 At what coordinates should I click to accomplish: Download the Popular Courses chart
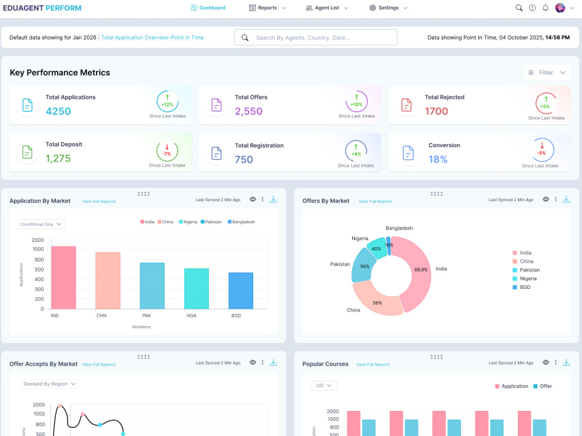click(x=566, y=363)
